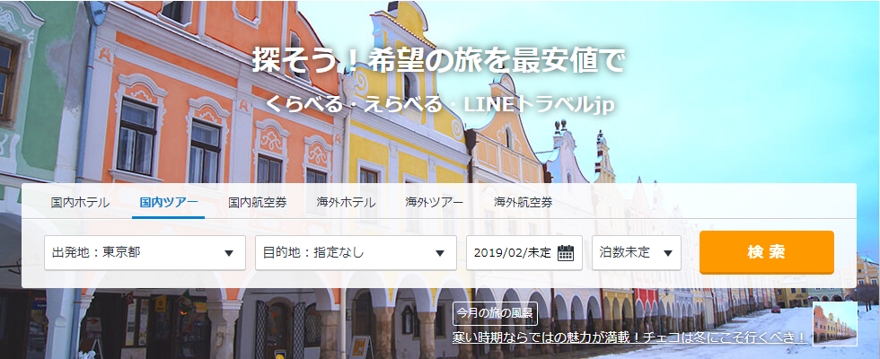Click the 今月の旅の風景 label

click(x=495, y=313)
